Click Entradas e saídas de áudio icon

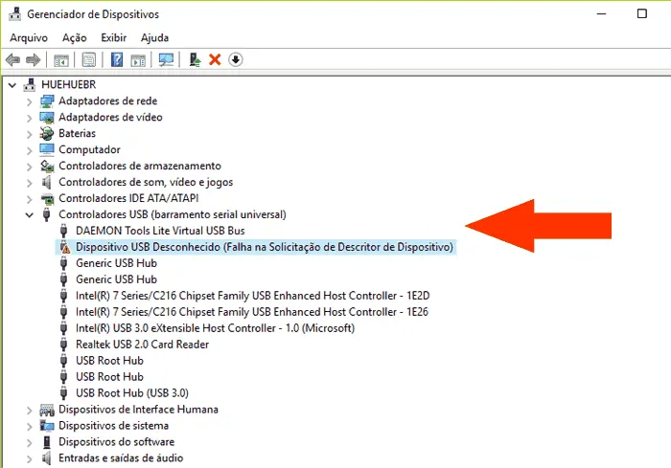tap(47, 458)
